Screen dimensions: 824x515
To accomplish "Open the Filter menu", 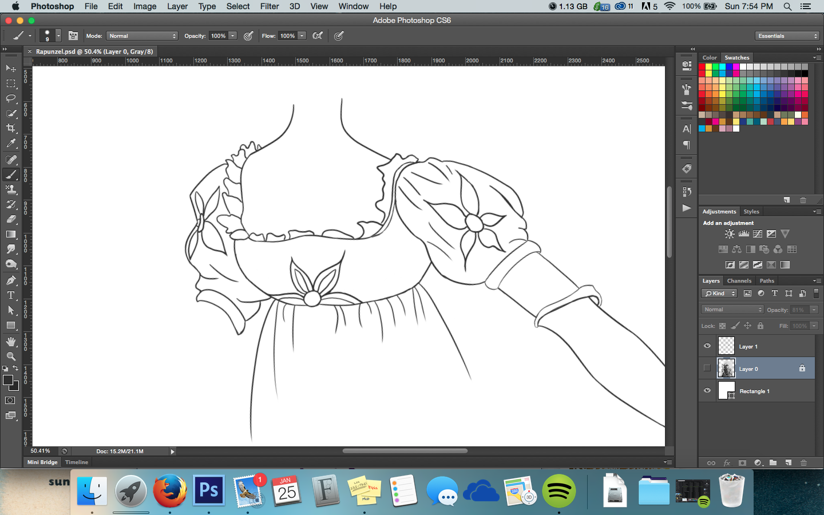I will (x=270, y=6).
